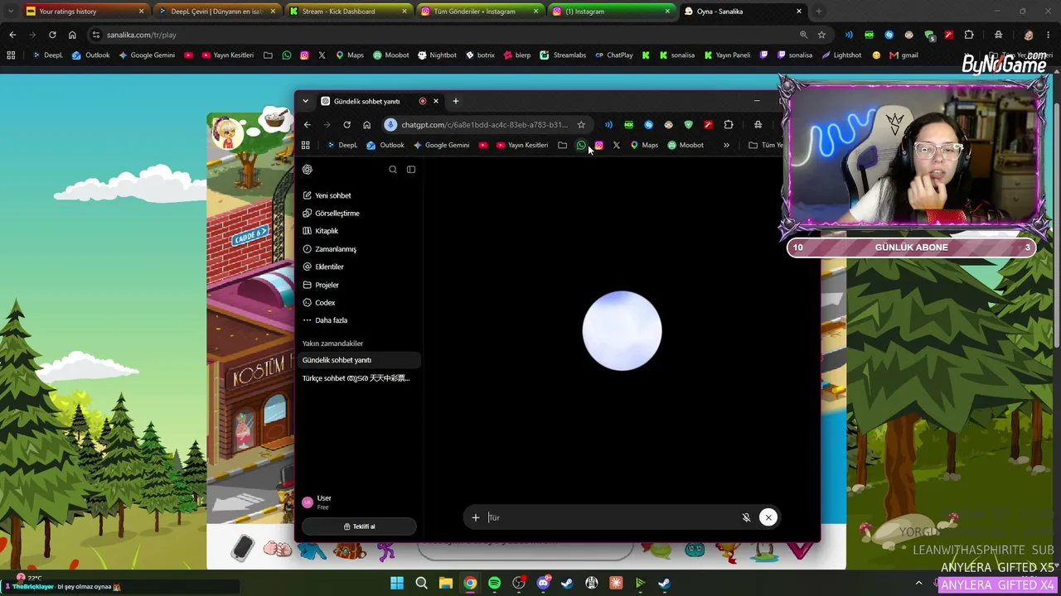Reload the Sanalika page
This screenshot has height=596, width=1061.
click(52, 35)
